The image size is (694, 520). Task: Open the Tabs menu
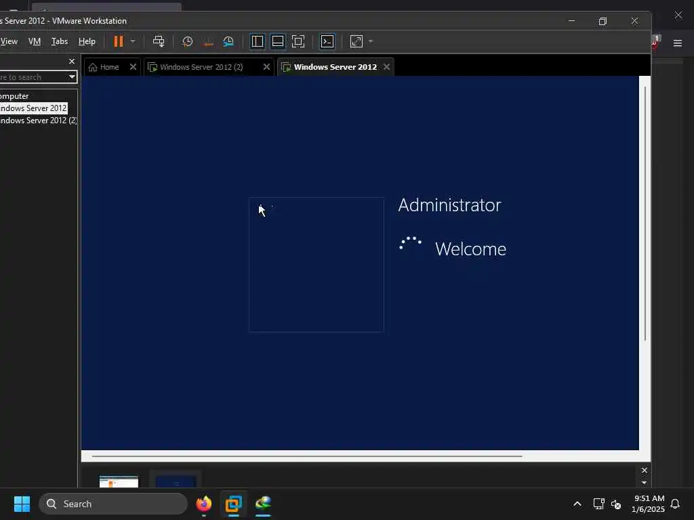point(60,41)
